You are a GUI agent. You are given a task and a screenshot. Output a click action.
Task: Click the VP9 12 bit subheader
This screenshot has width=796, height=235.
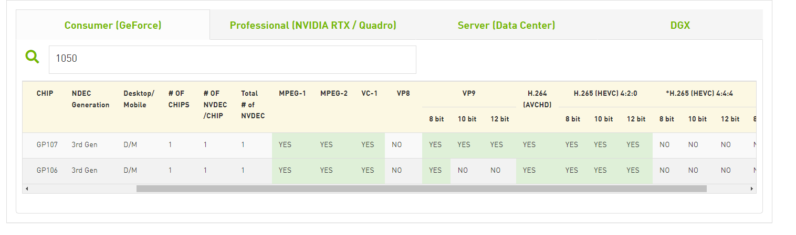500,119
